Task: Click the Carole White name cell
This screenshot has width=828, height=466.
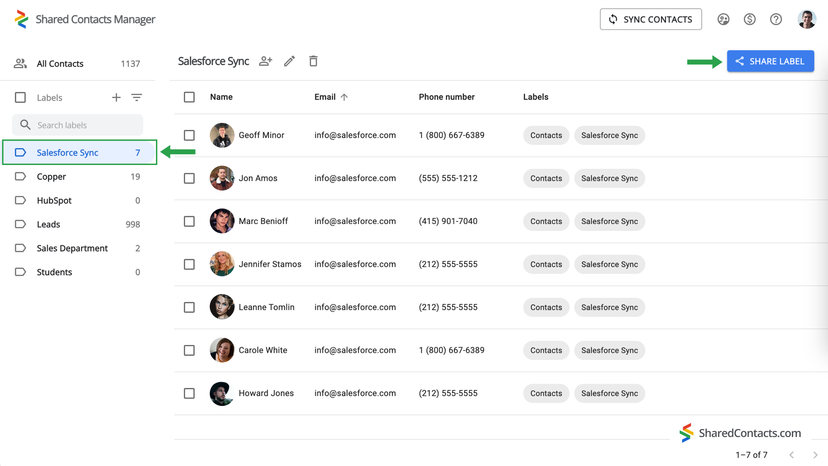Action: click(263, 350)
